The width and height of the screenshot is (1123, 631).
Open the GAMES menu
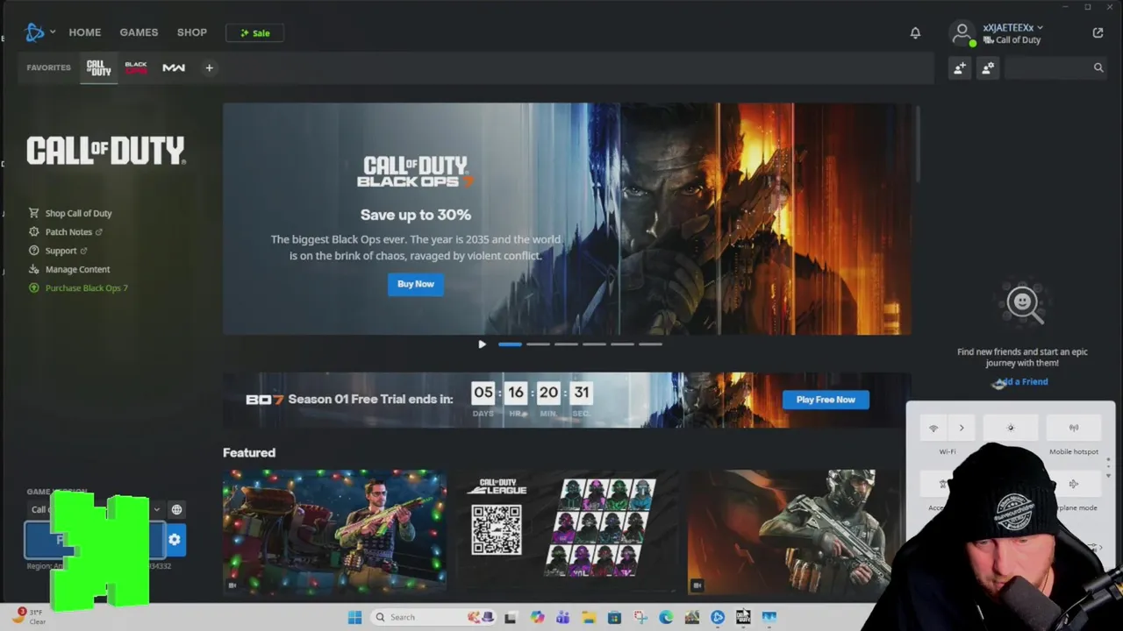[x=139, y=32]
